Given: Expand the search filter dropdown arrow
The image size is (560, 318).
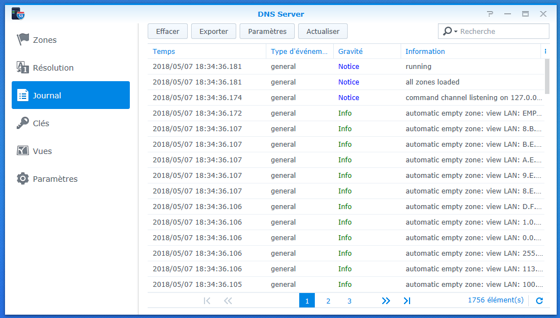Looking at the screenshot, I should pyautogui.click(x=455, y=32).
